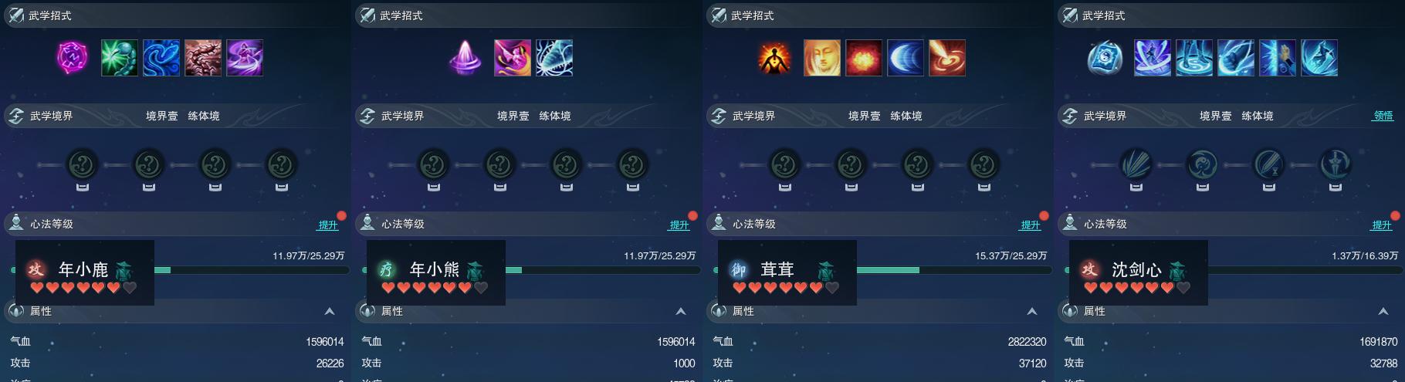Click 提升 link in 茸茸 心法等级
This screenshot has height=382, width=1405.
[x=1031, y=225]
